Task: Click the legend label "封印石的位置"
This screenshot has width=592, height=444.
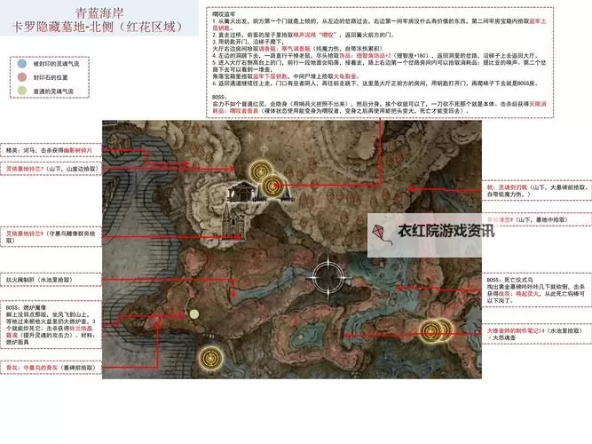Action: tap(51, 77)
